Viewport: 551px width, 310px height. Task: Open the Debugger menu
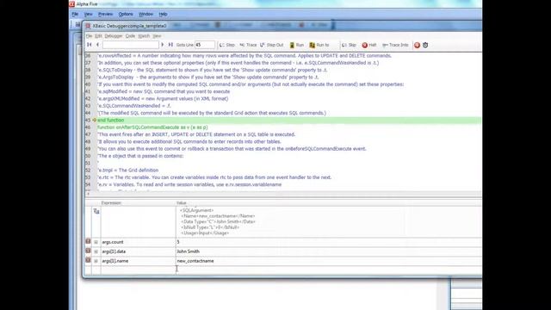[x=114, y=36]
